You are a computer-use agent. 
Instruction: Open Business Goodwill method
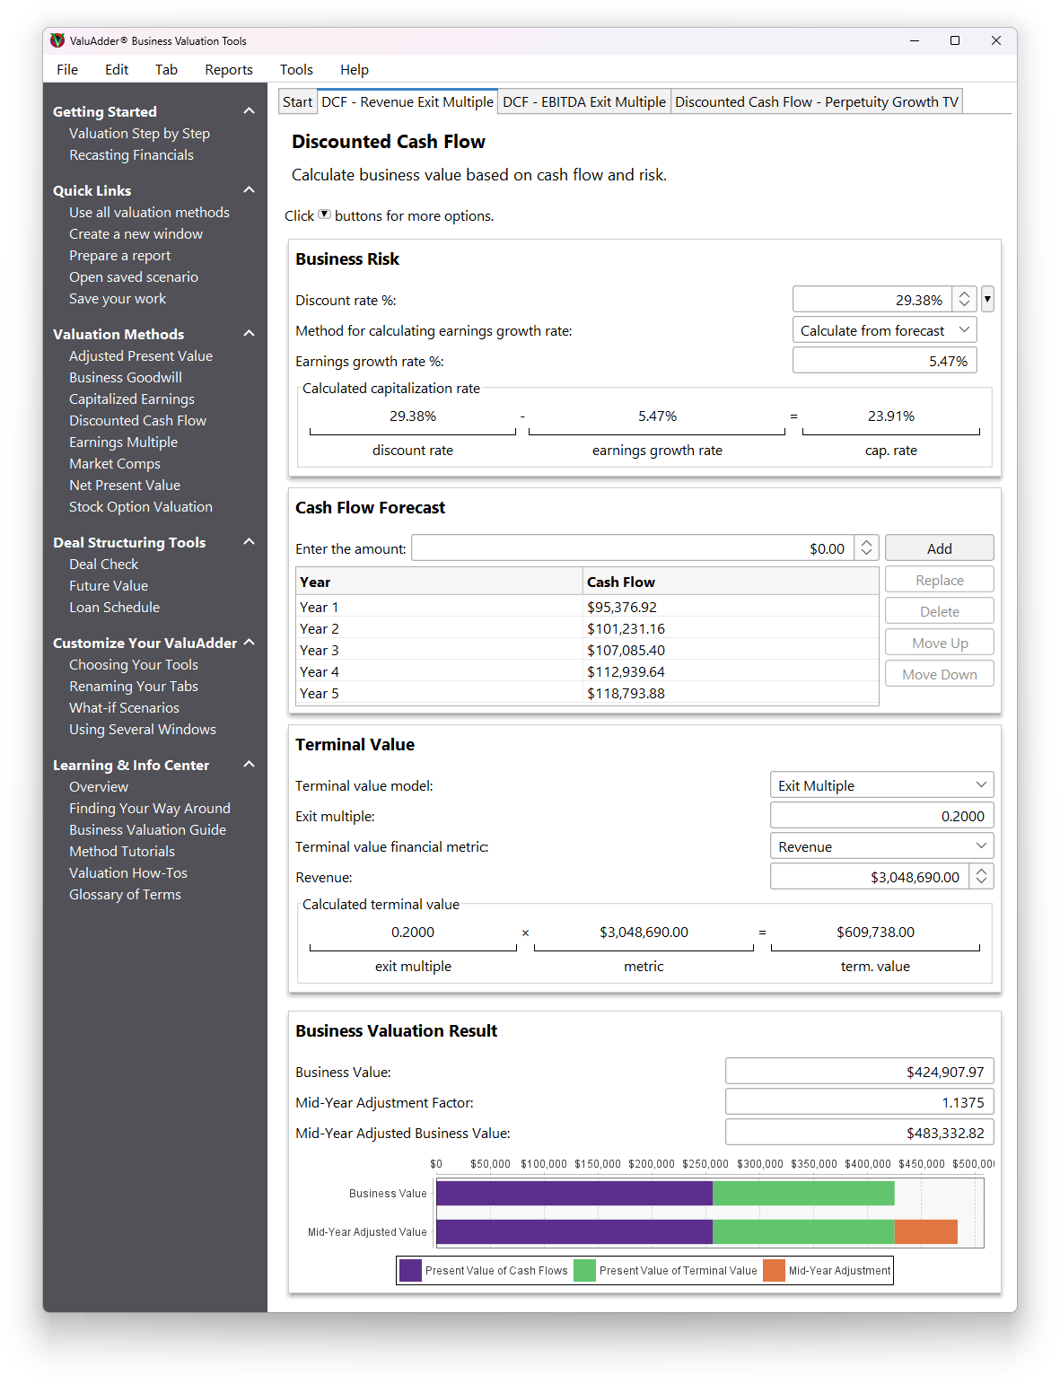(x=126, y=377)
